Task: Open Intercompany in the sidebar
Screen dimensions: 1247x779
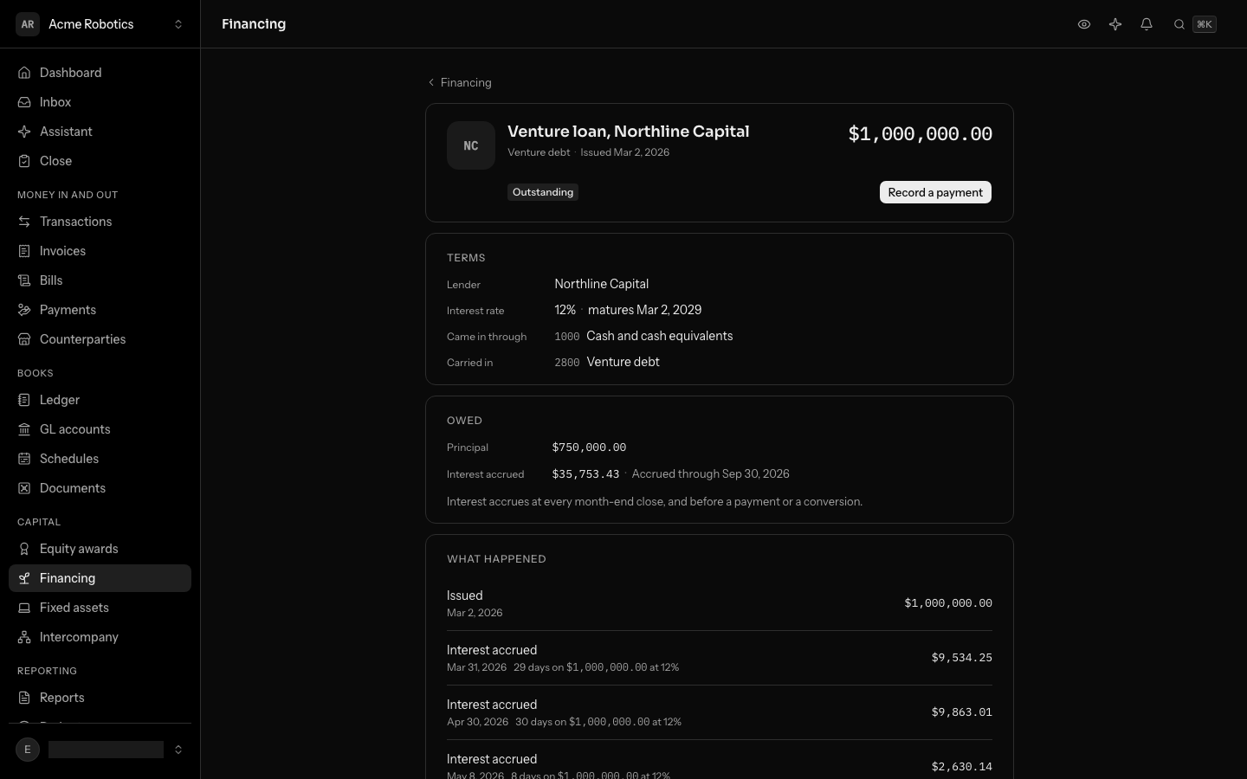Action: coord(100,637)
